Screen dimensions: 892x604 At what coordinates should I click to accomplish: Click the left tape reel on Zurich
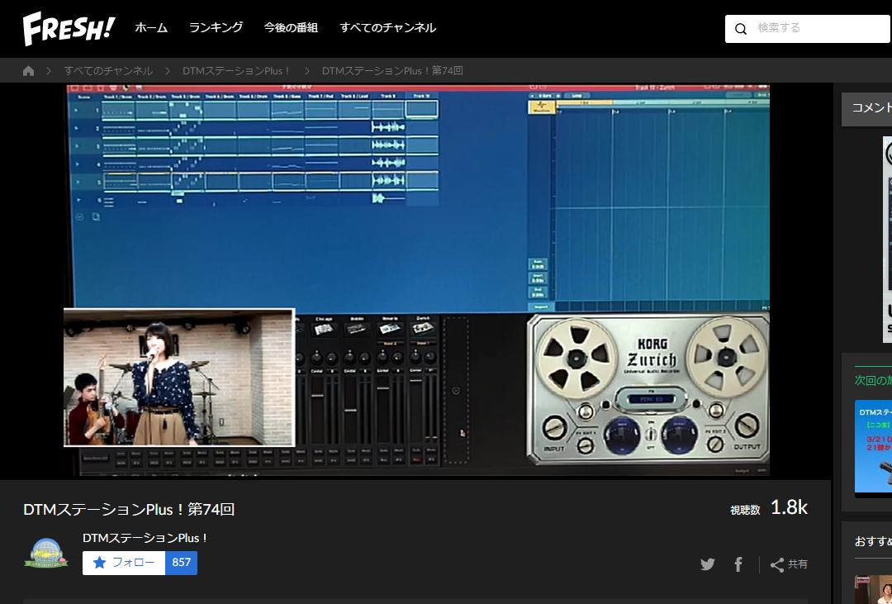[x=576, y=358]
